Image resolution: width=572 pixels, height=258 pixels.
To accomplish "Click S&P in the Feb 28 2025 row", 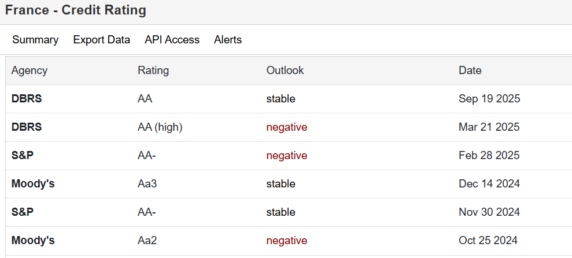I will coord(23,156).
